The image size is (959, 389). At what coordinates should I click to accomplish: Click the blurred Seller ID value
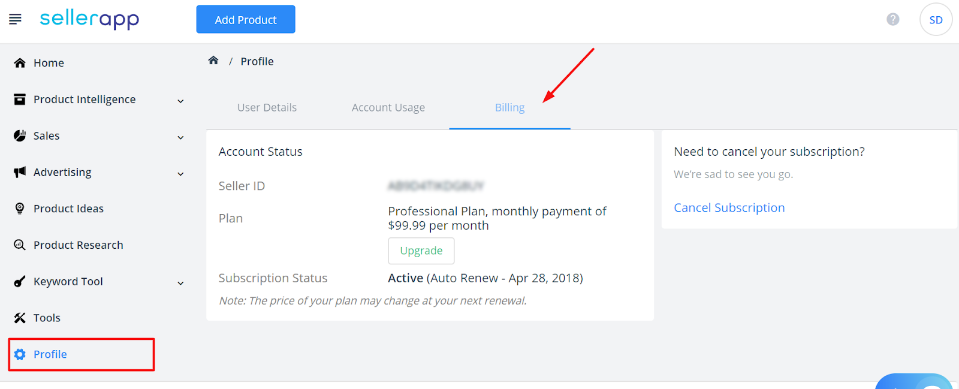(436, 186)
